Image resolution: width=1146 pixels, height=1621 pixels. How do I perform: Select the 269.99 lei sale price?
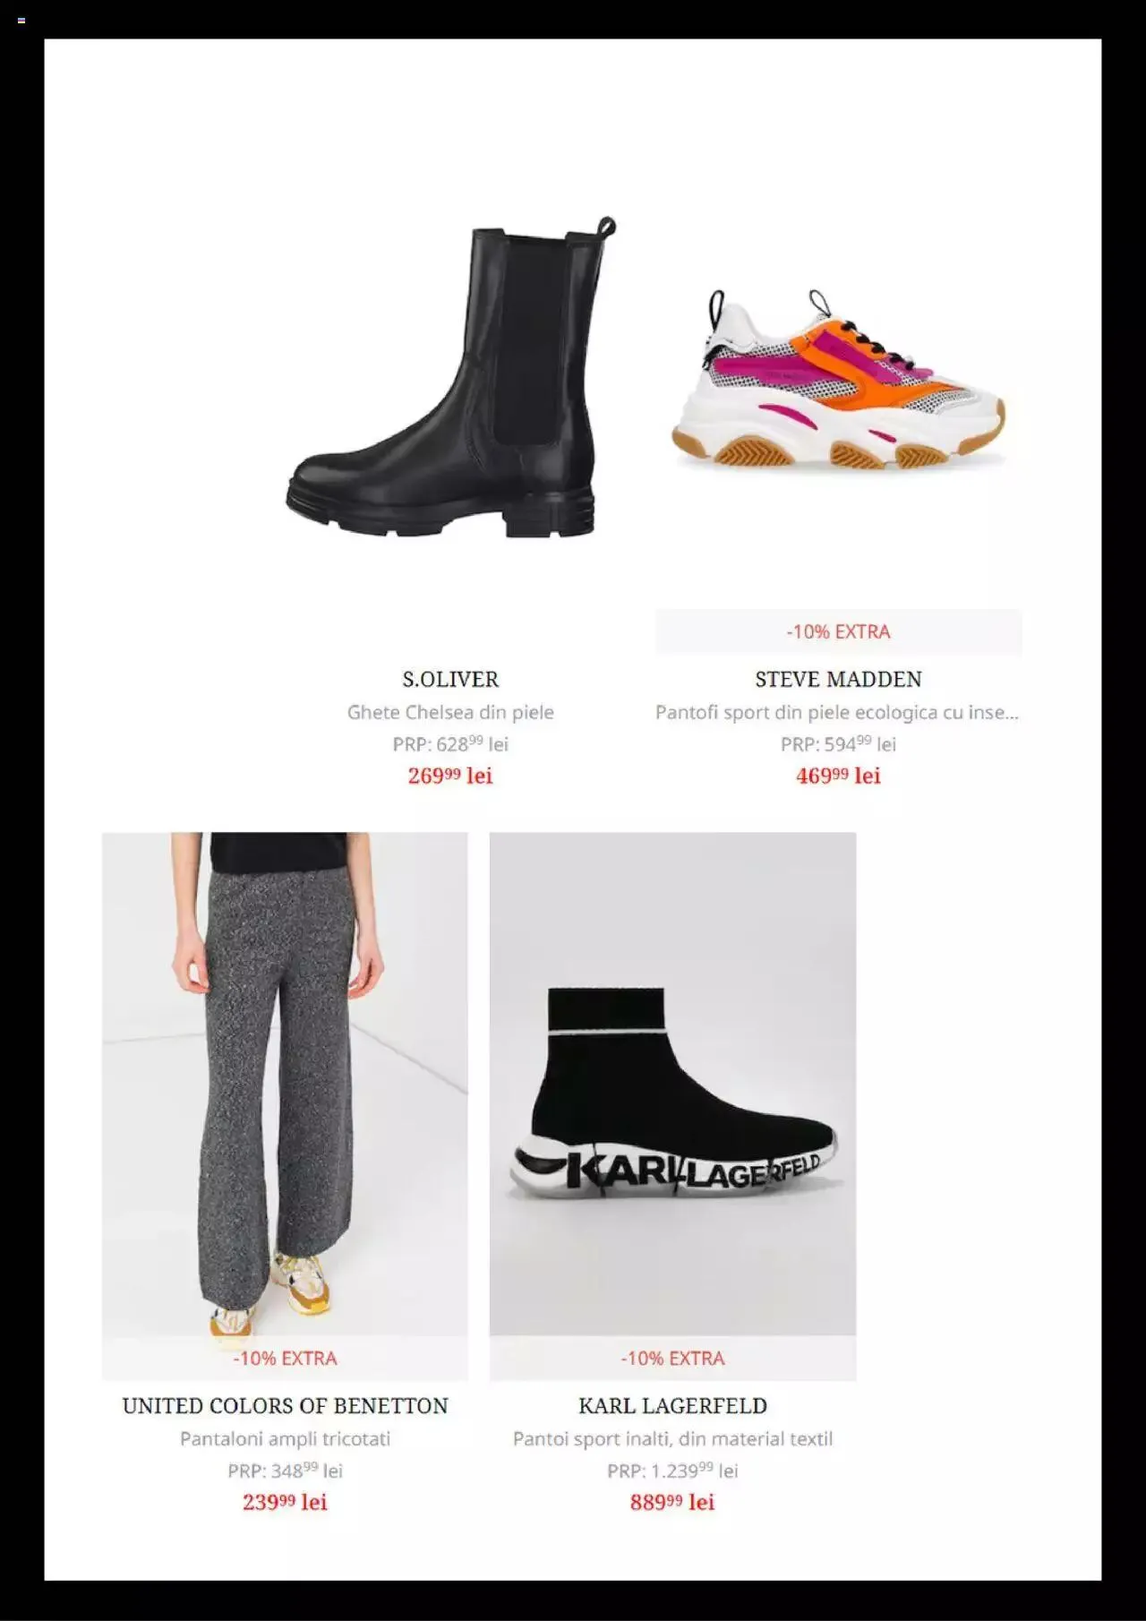(450, 776)
